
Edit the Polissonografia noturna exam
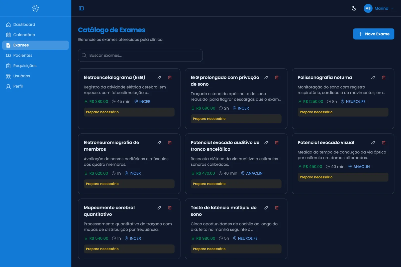point(373,78)
